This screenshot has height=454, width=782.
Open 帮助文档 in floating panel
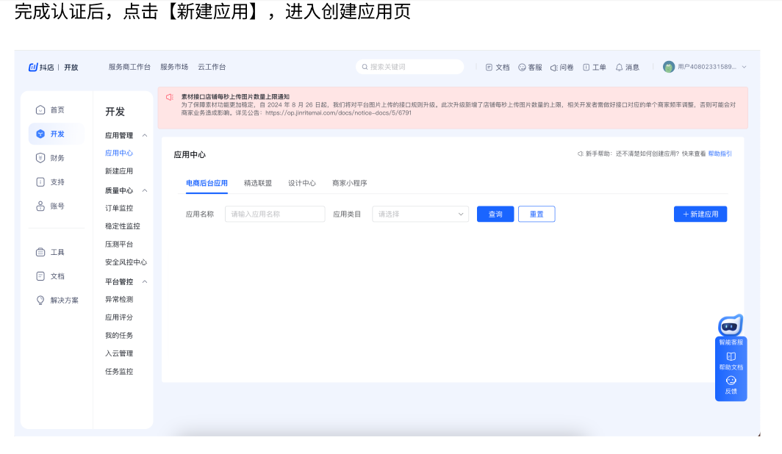(731, 361)
